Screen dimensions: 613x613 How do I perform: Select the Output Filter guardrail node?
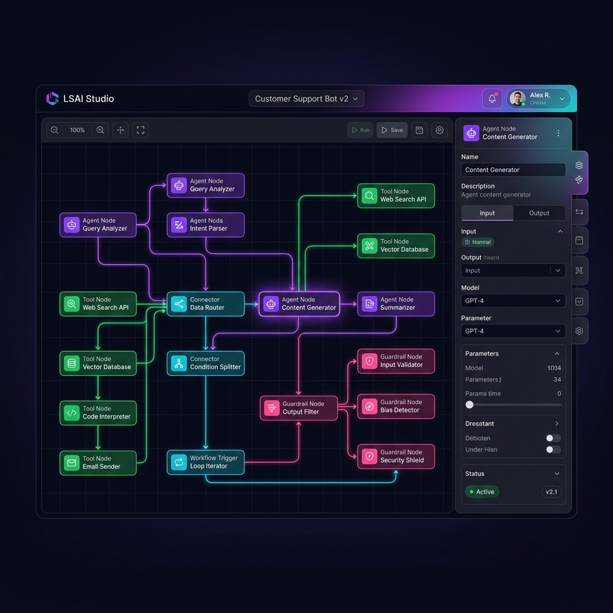[299, 408]
